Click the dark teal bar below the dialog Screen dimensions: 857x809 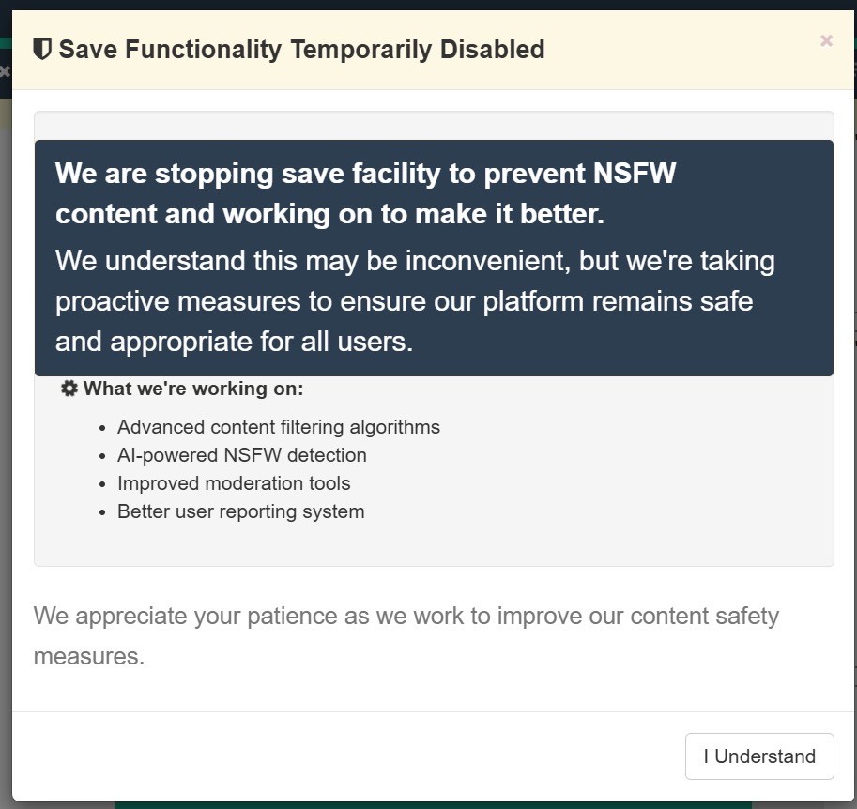coord(432,804)
